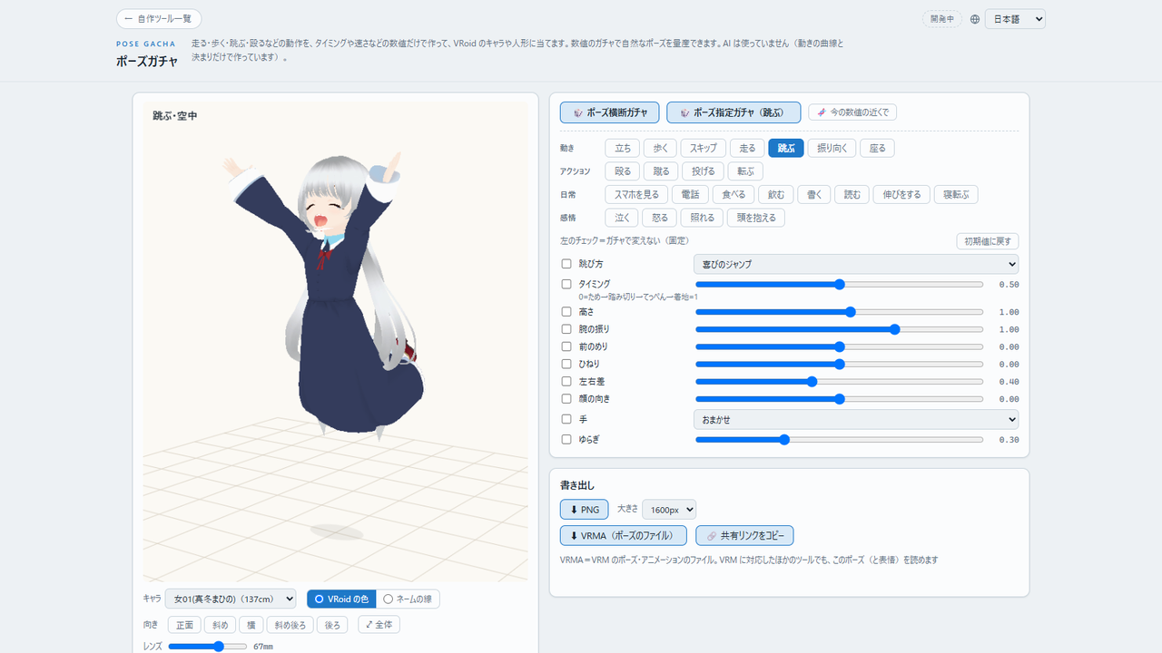Open the キャラ character dropdown
Viewport: 1162px width, 653px height.
coord(231,599)
